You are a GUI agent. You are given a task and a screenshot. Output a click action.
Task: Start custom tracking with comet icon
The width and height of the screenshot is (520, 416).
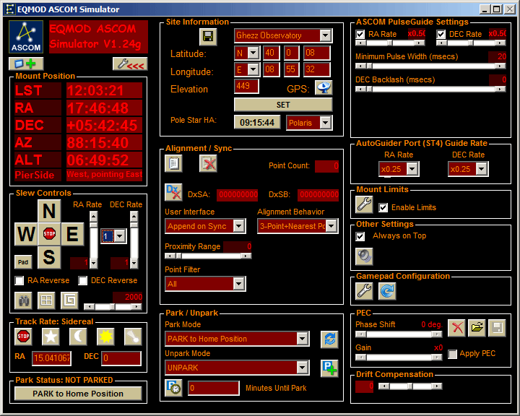pos(133,337)
